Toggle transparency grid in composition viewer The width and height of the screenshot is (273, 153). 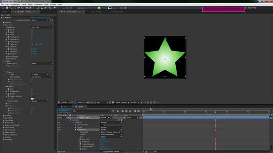click(x=113, y=102)
